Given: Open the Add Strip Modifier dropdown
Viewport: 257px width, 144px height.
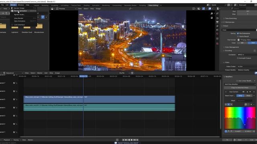Looking at the screenshot, I should pos(240,84).
